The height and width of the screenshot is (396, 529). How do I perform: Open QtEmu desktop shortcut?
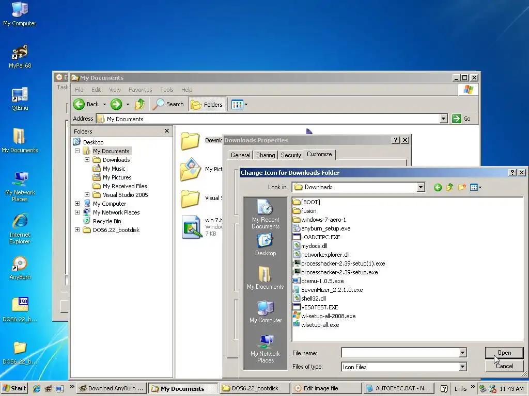(20, 99)
